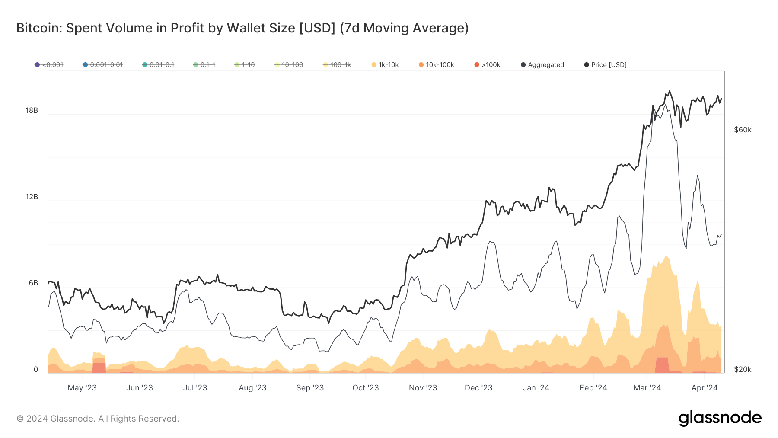Click the Glassnode copyright notice

click(x=98, y=419)
